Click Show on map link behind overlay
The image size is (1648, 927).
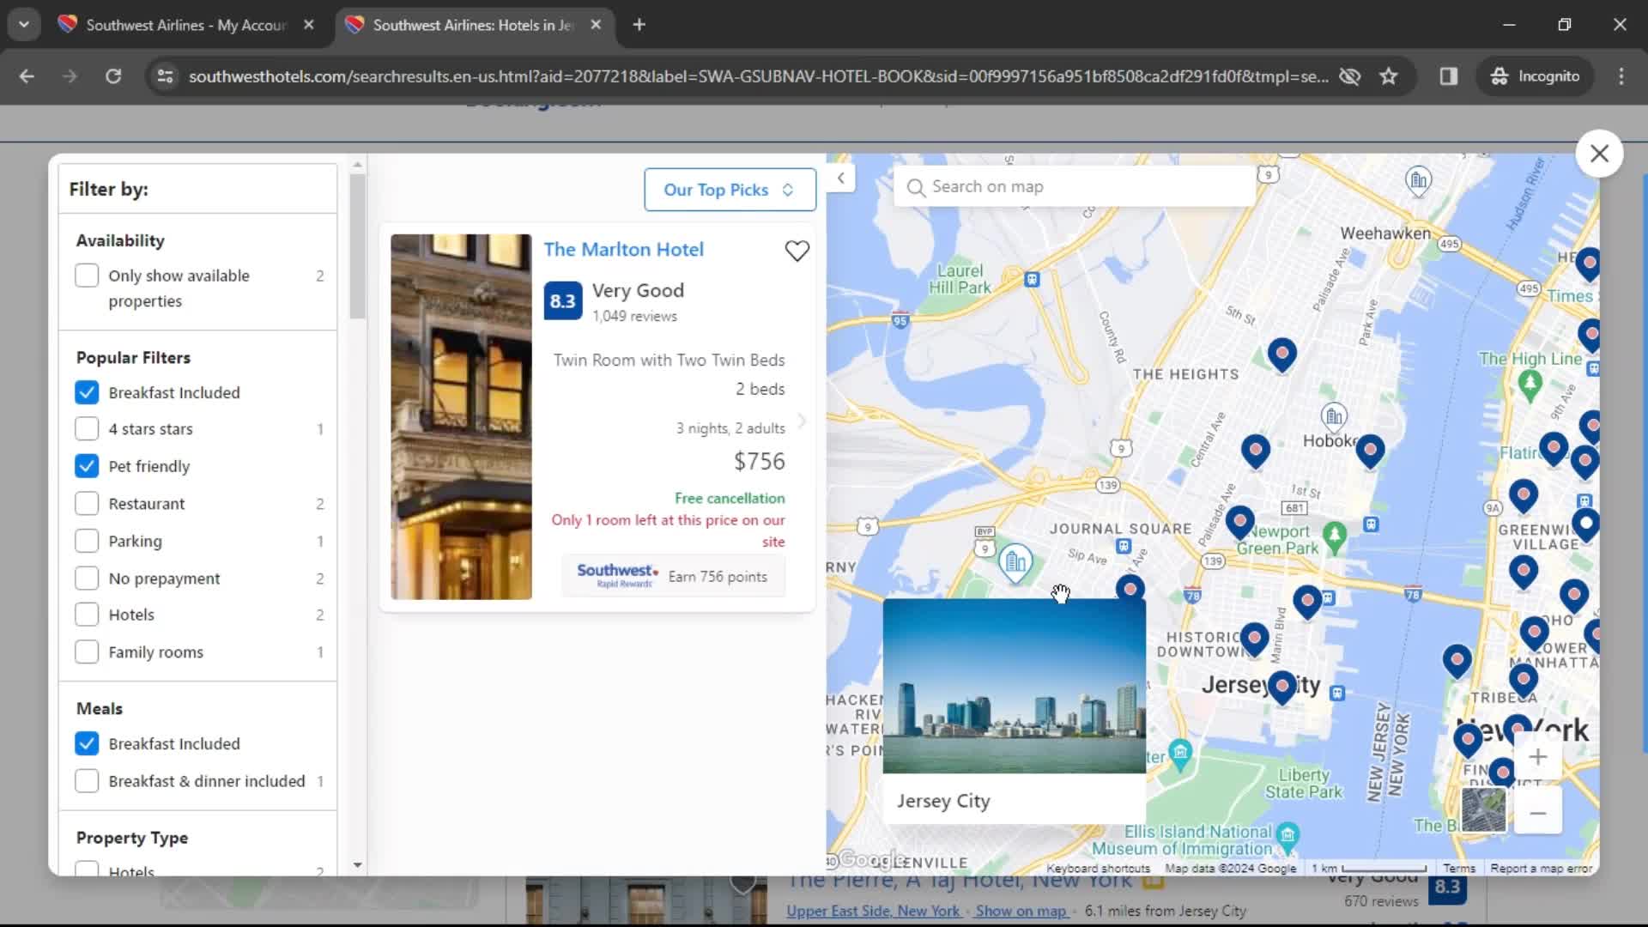coord(1021,911)
